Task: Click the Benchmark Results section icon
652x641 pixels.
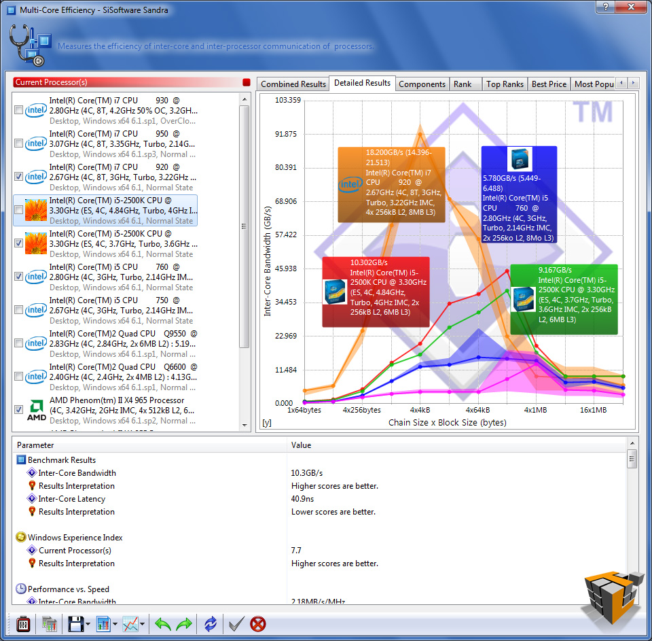Action: click(x=21, y=460)
